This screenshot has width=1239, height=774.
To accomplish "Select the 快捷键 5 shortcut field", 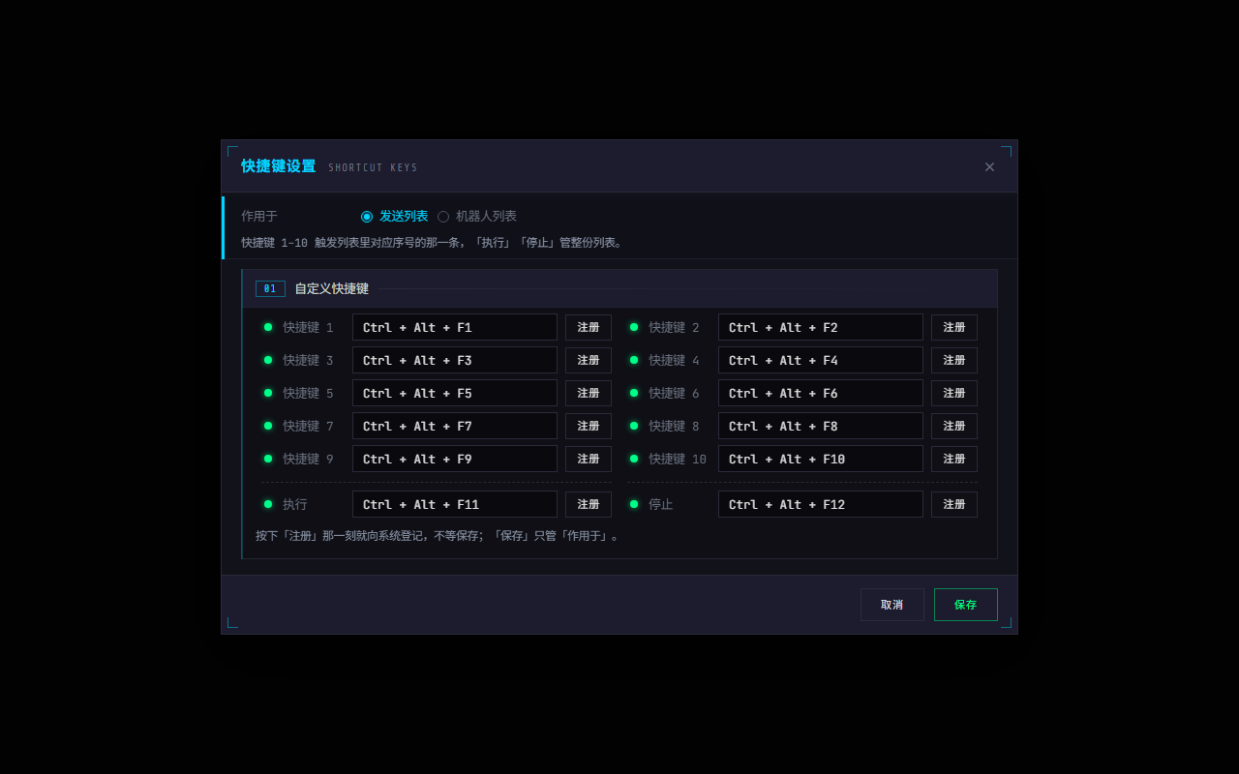I will click(455, 393).
